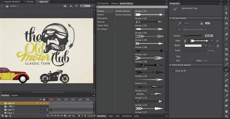Click Play button in timeline
Viewport: 230px width, 119px height.
pyautogui.click(x=58, y=116)
